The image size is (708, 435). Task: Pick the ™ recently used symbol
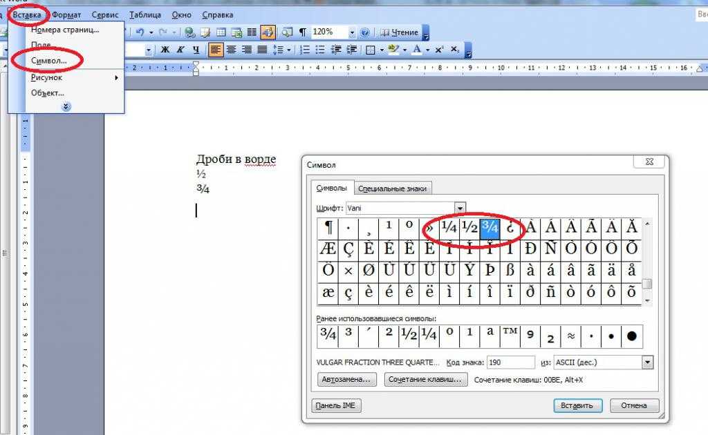(x=510, y=336)
